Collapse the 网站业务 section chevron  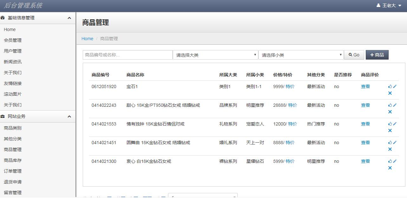click(x=69, y=117)
